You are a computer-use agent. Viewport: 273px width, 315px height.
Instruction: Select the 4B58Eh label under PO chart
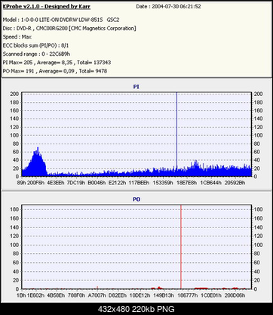(x=56, y=295)
